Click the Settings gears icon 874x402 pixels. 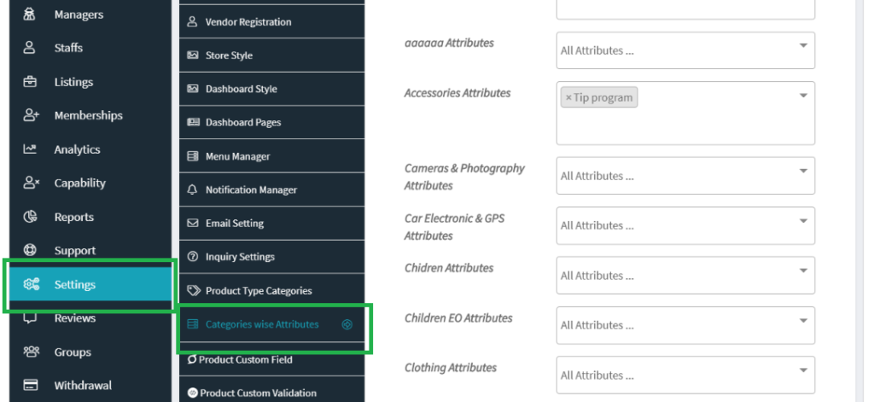click(31, 284)
